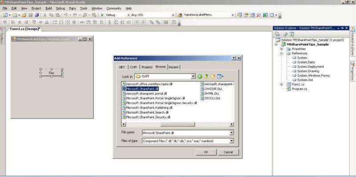This screenshot has height=177, width=356.
Task: Click the Toolbox hammer-and-wrench icon
Action: click(x=259, y=15)
